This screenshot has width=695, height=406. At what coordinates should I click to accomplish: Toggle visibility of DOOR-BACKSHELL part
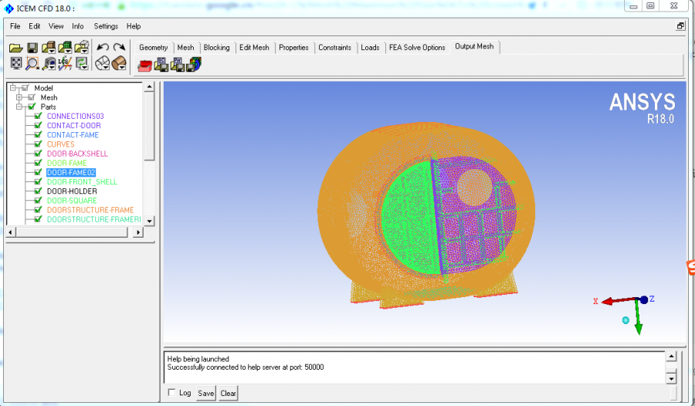[x=38, y=154]
